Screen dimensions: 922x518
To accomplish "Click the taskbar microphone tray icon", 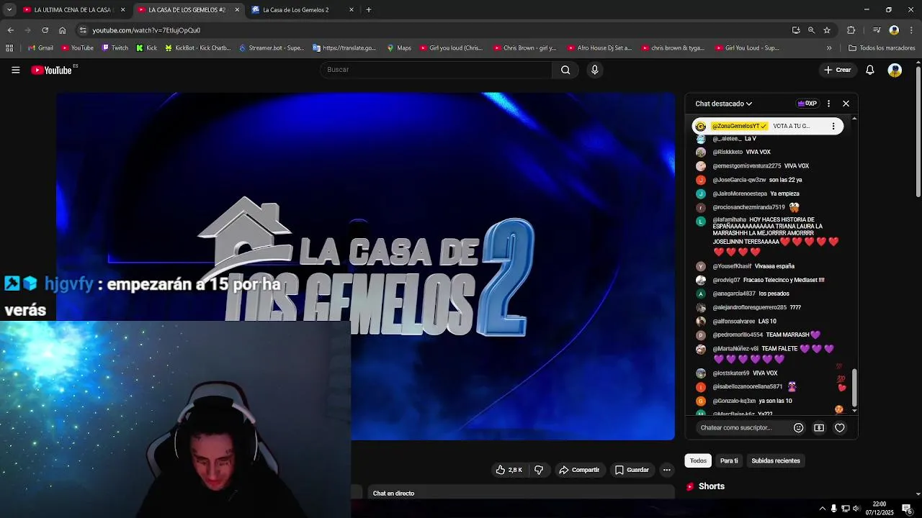I will (x=834, y=509).
